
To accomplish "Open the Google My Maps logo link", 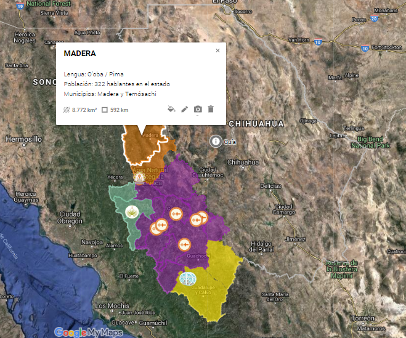I will pos(88,332).
